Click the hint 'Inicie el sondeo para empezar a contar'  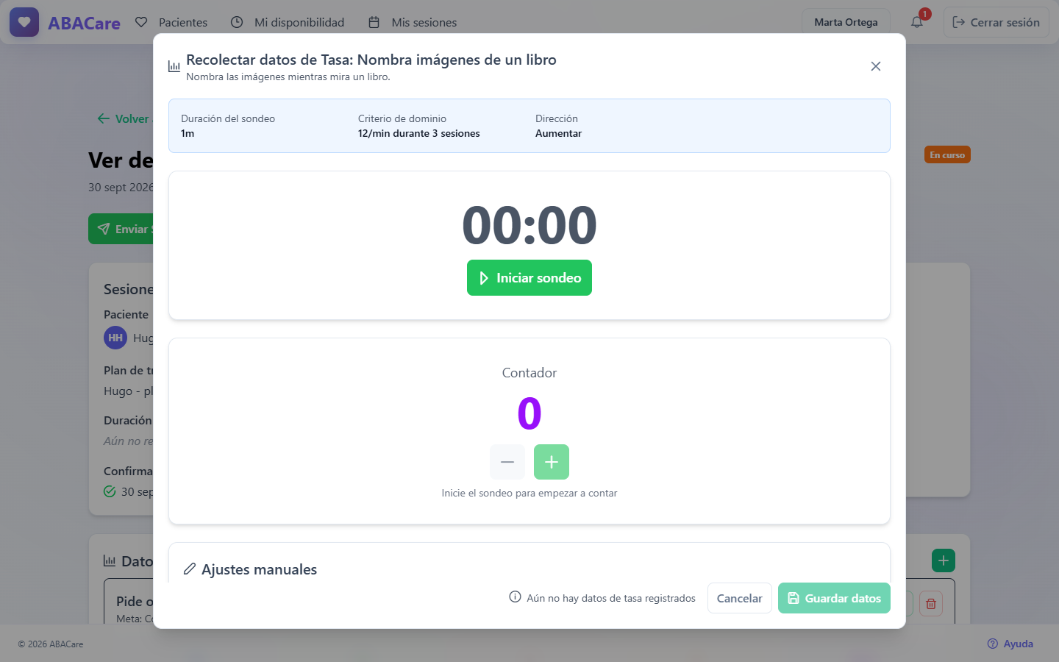coord(529,493)
